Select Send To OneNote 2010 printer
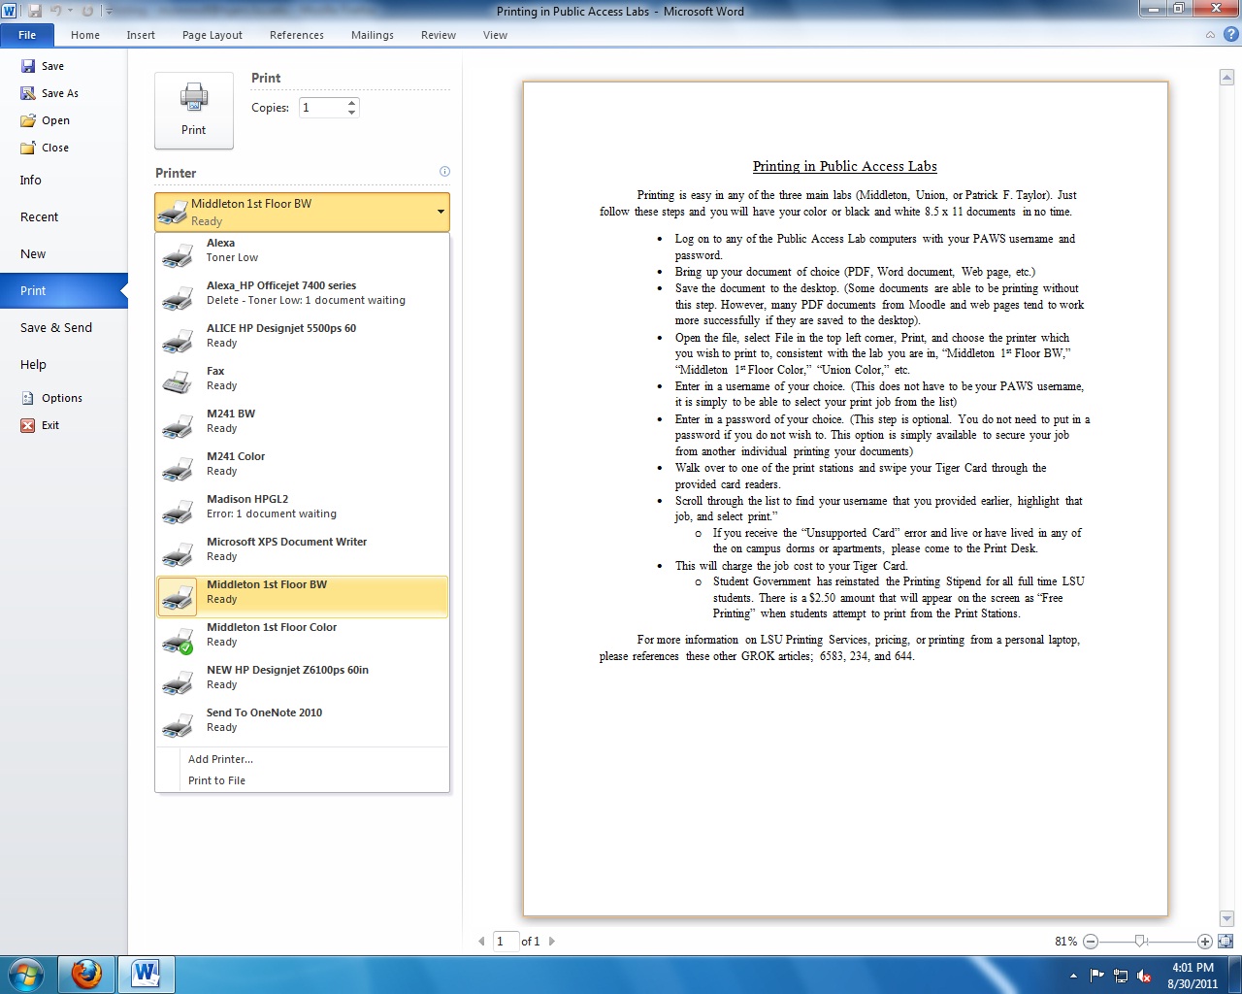 (x=302, y=720)
